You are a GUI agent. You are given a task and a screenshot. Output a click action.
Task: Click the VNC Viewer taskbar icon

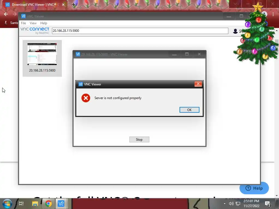coord(61,204)
